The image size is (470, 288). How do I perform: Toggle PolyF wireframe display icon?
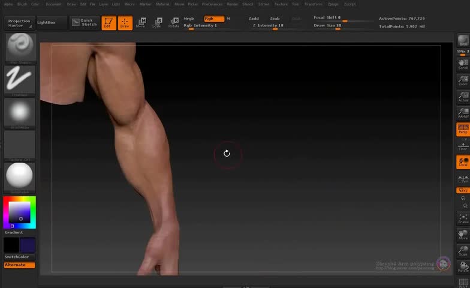(463, 282)
